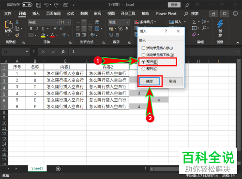The width and height of the screenshot is (242, 179).
Task: Click the Find and Select magnifier icon
Action: tap(204, 28)
